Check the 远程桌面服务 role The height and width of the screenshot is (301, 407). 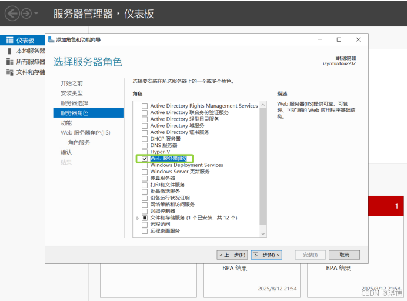[x=145, y=231]
